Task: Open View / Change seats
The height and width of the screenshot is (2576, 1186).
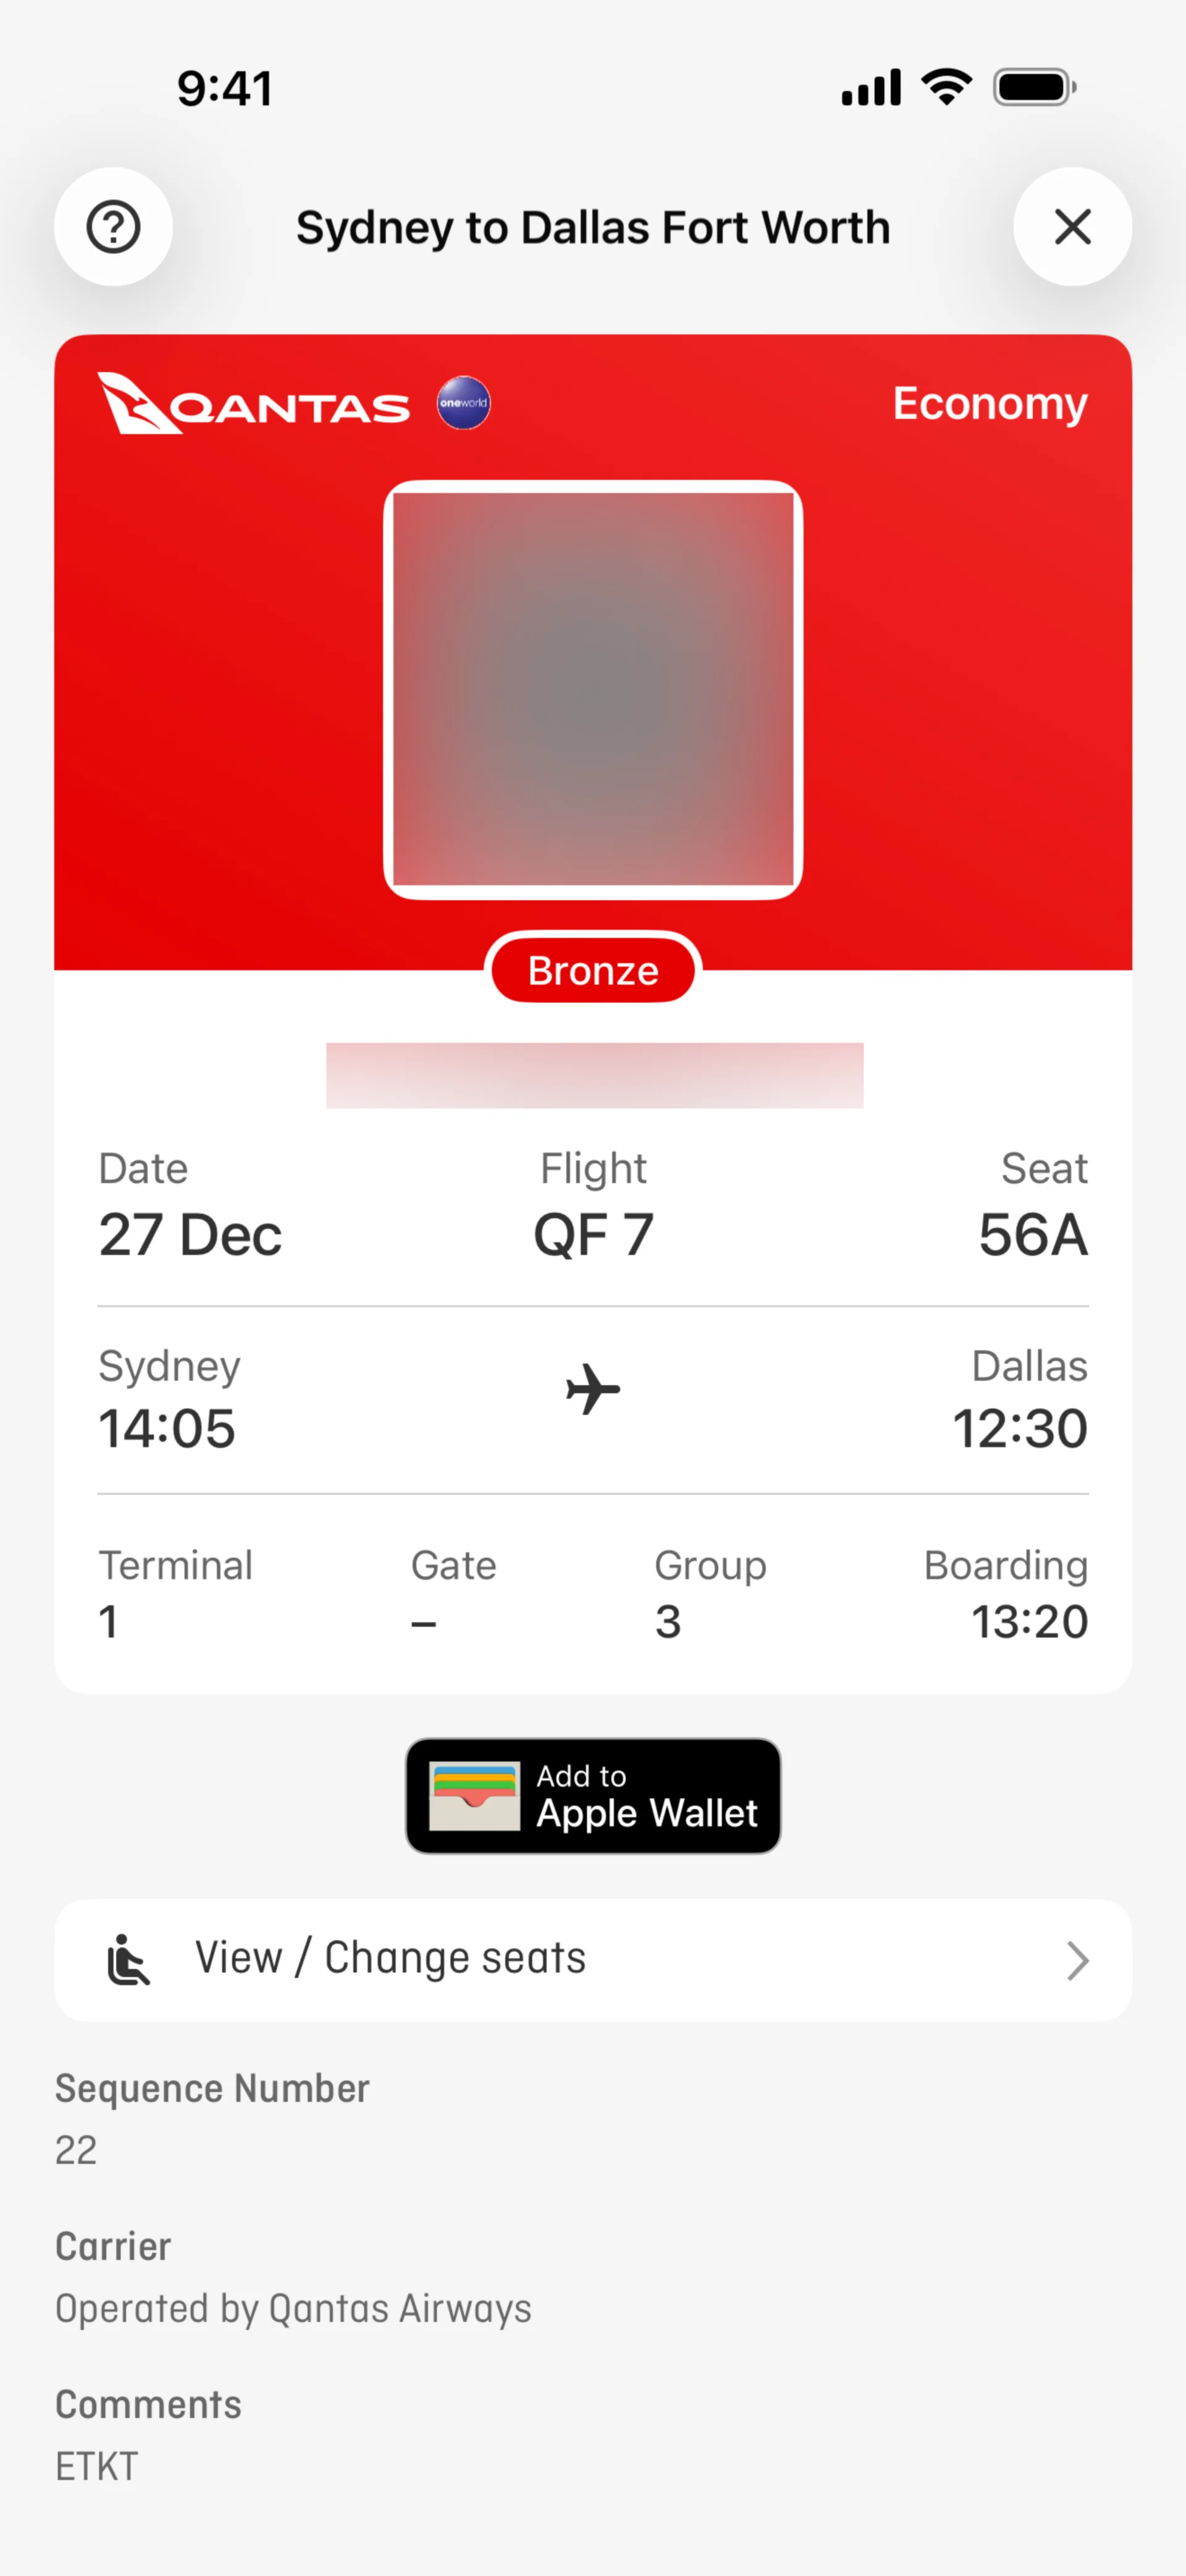Action: pyautogui.click(x=593, y=1960)
